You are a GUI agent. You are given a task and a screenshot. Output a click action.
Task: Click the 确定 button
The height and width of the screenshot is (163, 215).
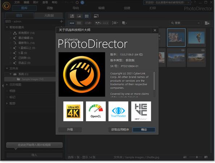point(144,129)
